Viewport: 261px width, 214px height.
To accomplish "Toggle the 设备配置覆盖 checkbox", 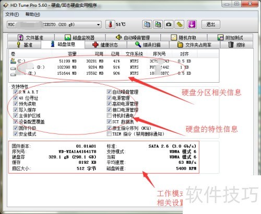I will click(x=16, y=121).
